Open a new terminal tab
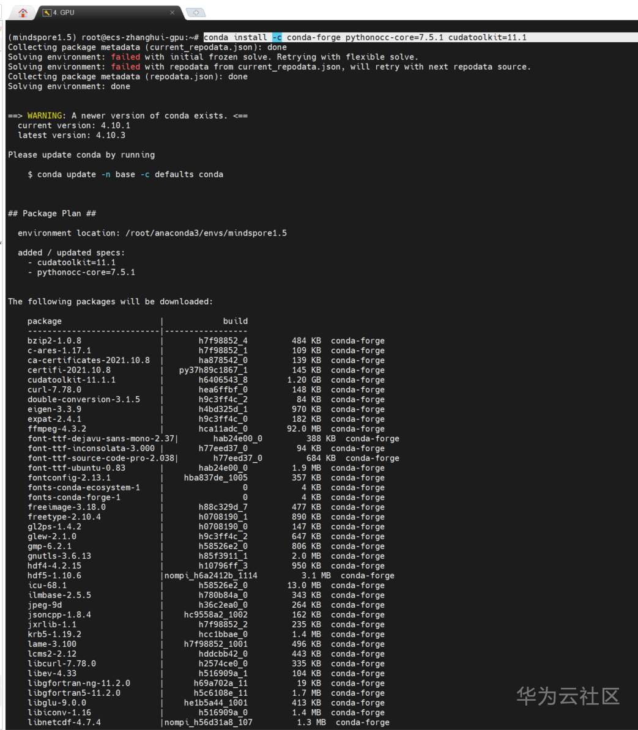The width and height of the screenshot is (638, 730). click(x=195, y=12)
